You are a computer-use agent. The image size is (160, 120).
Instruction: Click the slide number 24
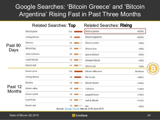click(x=149, y=115)
